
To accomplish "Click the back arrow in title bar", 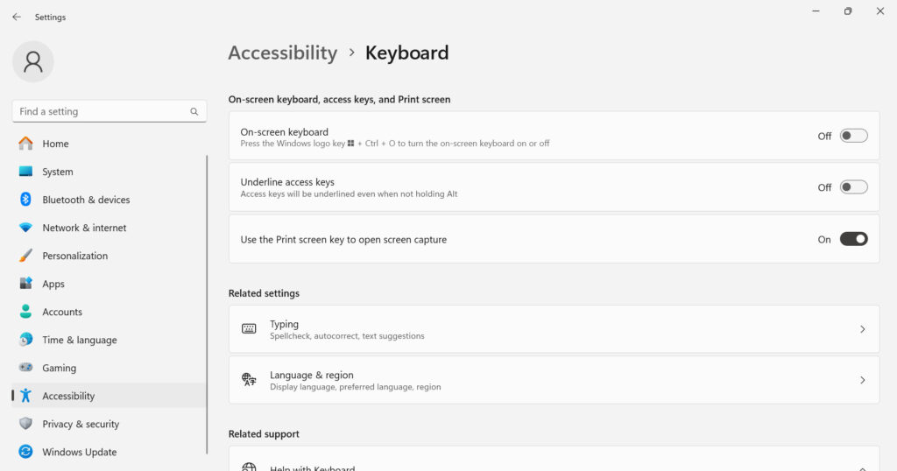I will [17, 17].
